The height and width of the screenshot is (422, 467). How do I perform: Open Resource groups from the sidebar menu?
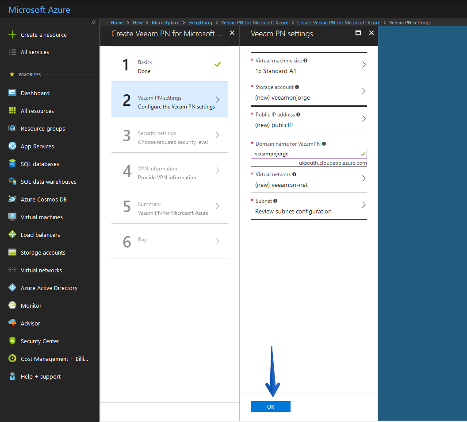(x=43, y=128)
